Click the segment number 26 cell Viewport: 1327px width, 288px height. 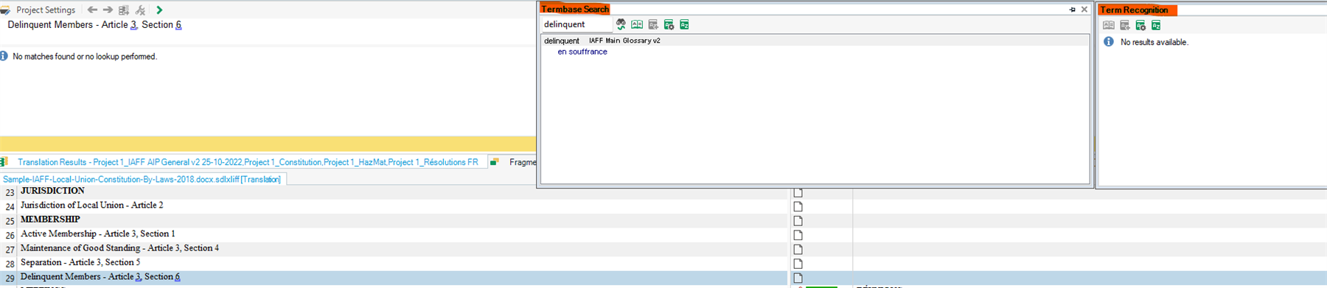pyautogui.click(x=10, y=235)
